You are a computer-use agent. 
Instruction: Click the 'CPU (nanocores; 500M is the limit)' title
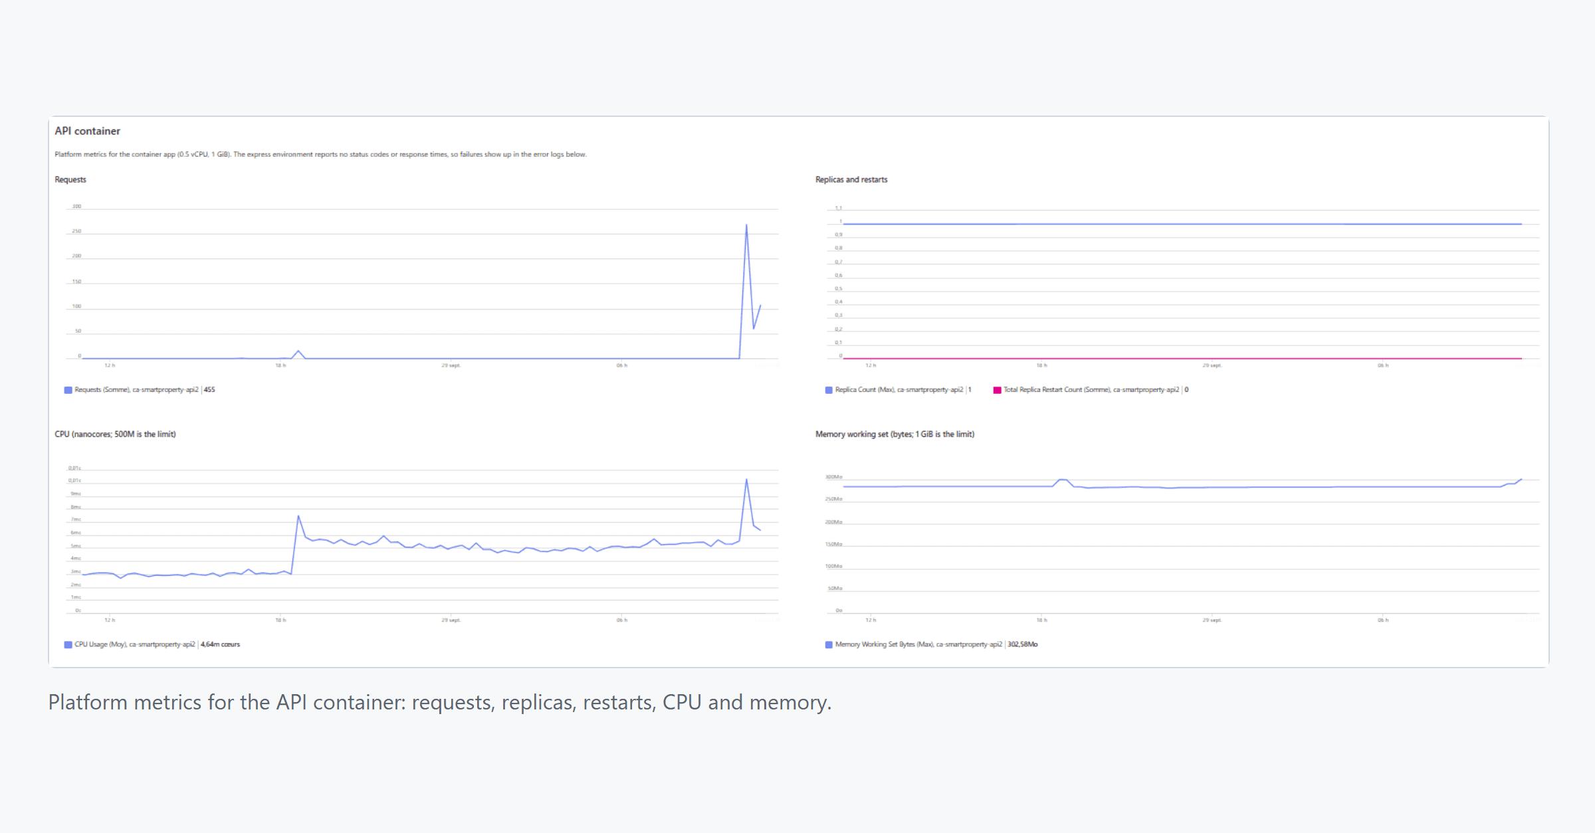pos(115,434)
